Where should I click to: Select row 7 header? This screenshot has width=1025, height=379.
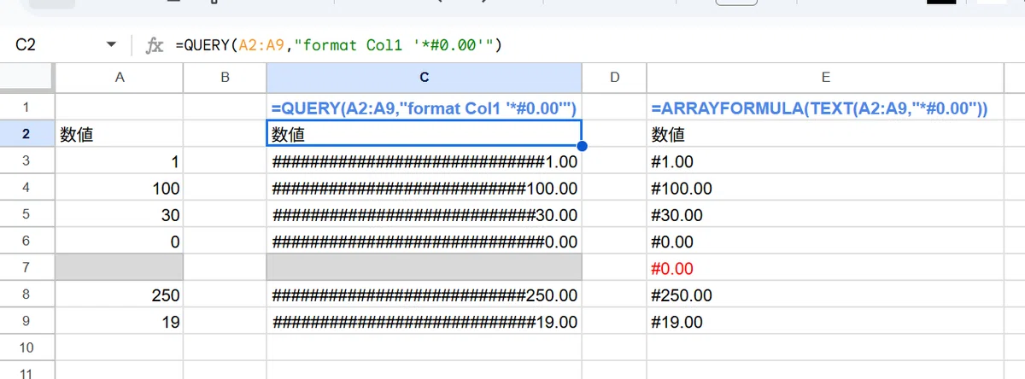26,268
